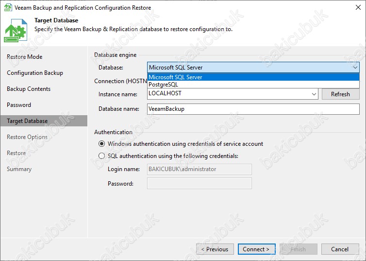This screenshot has height=261, width=366.
Task: Go back with the Previous button
Action: click(x=215, y=249)
